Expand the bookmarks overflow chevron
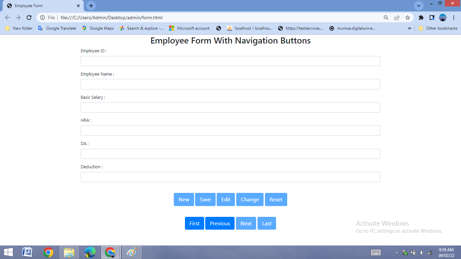461x259 pixels. coord(409,28)
